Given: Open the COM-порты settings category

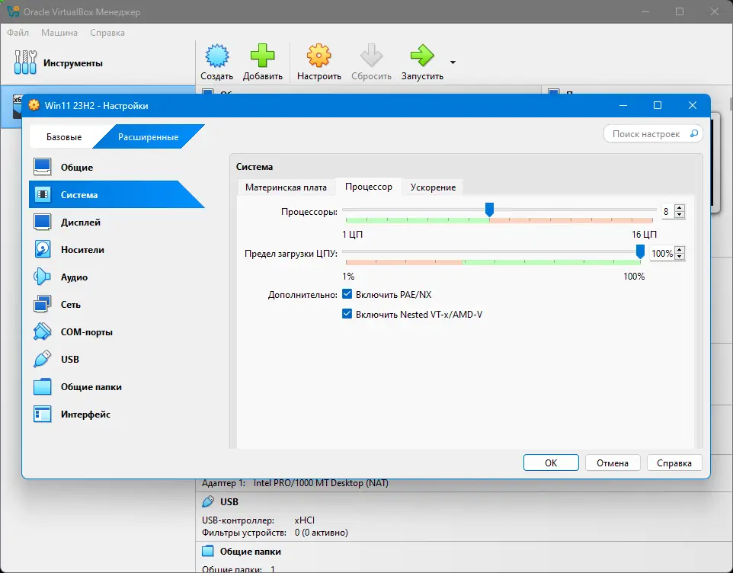Looking at the screenshot, I should 117,331.
